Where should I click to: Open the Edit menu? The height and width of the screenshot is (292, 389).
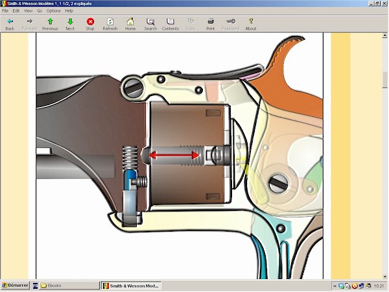pos(16,11)
